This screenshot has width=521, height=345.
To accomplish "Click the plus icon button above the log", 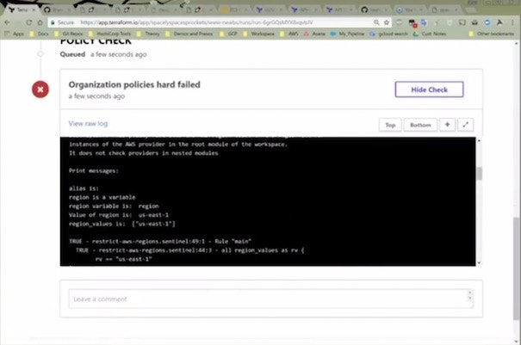I will [447, 125].
